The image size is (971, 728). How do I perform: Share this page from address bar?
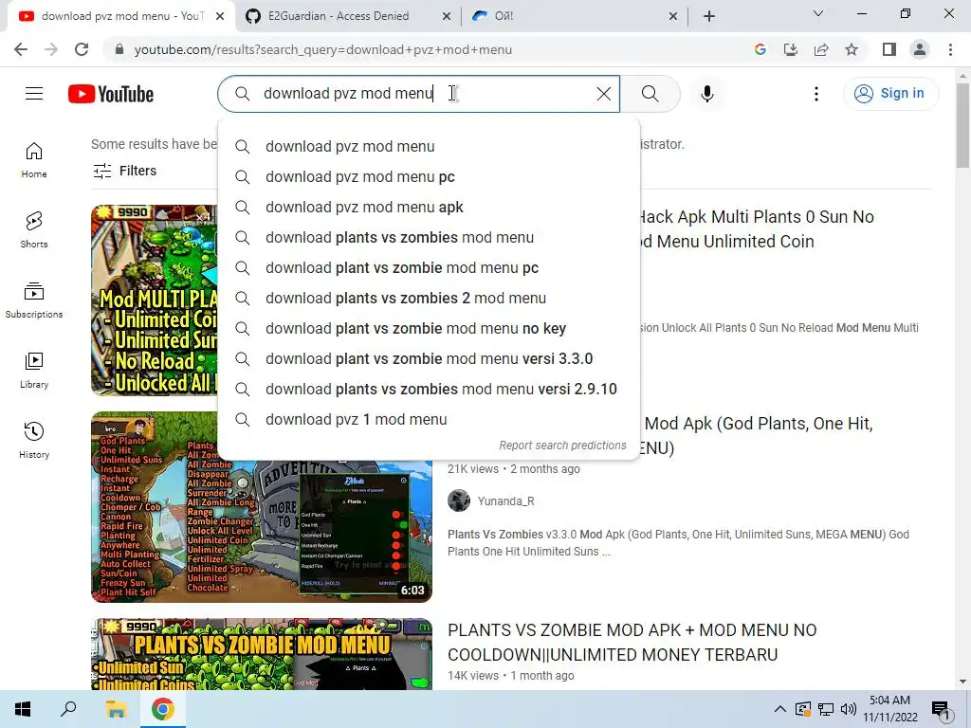821,49
